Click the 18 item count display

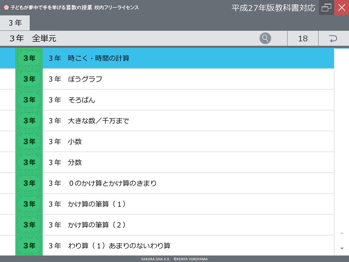[x=303, y=38]
